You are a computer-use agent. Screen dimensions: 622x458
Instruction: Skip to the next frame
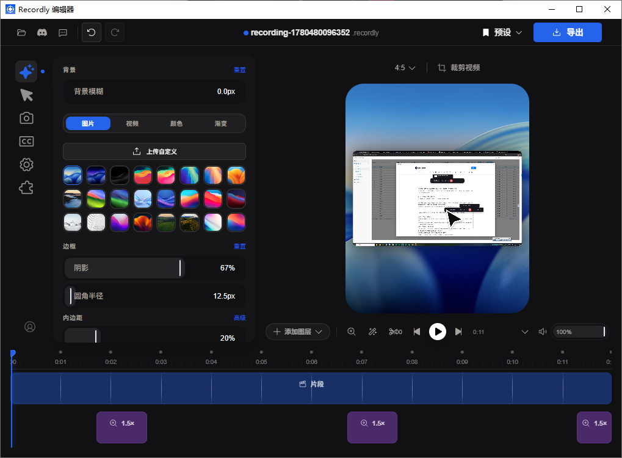pyautogui.click(x=458, y=332)
